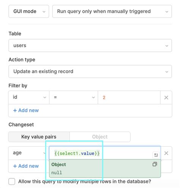
Task: Click the restore icon in value field
Action: coord(156,155)
